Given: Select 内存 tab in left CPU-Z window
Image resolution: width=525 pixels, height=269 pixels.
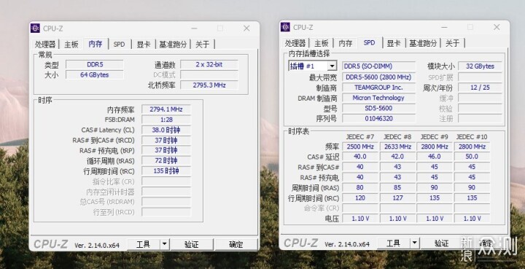Looking at the screenshot, I should [x=96, y=44].
